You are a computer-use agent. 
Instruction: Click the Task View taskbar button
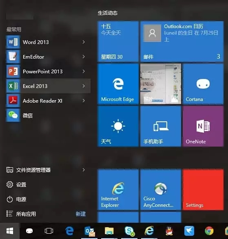[49, 231]
